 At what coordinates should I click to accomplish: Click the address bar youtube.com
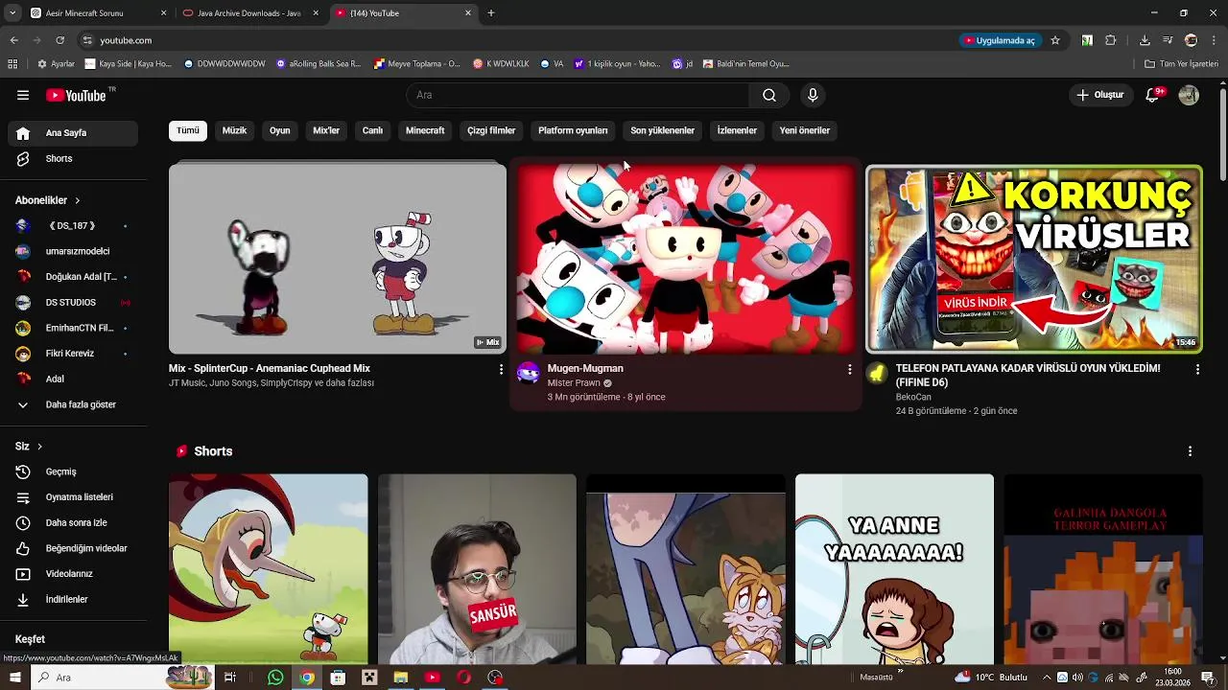tap(126, 40)
